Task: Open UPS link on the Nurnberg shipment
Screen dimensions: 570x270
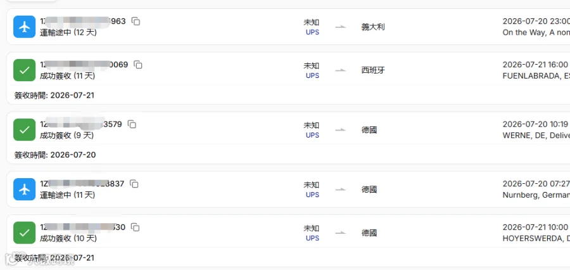Action: [x=312, y=195]
